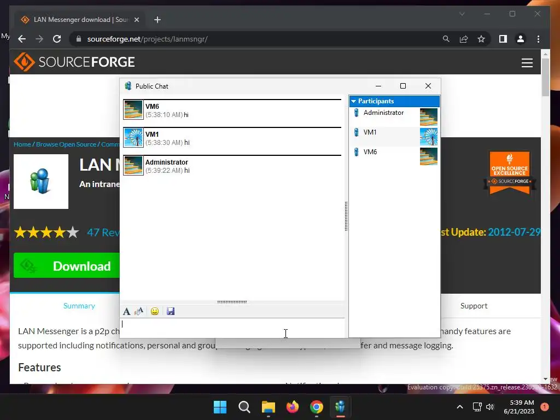Open the Chrome tab search dropdown
560x420 pixels.
[462, 14]
